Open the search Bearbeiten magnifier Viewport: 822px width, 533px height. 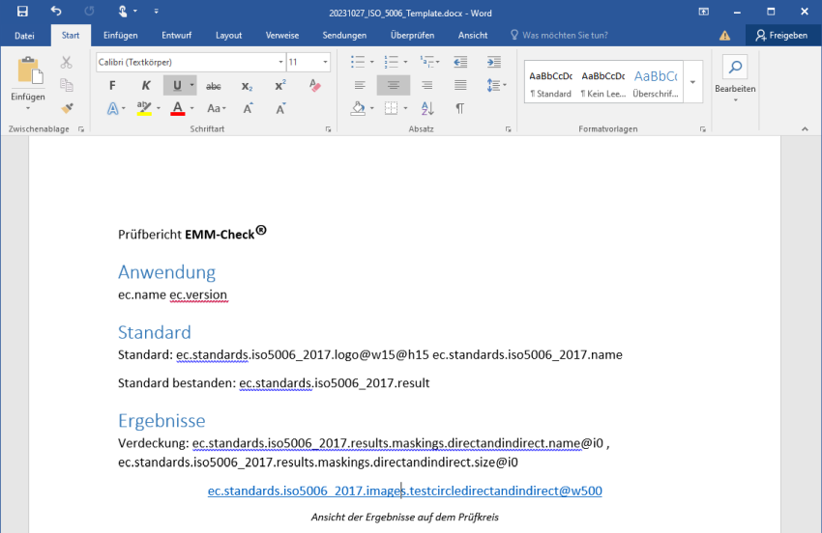pos(735,67)
